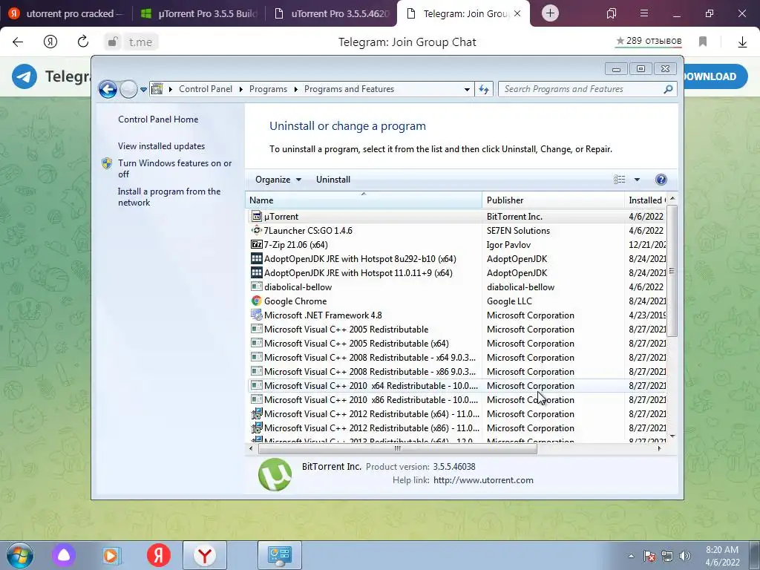Click the http://www.utorrent.com help link text

(x=483, y=480)
